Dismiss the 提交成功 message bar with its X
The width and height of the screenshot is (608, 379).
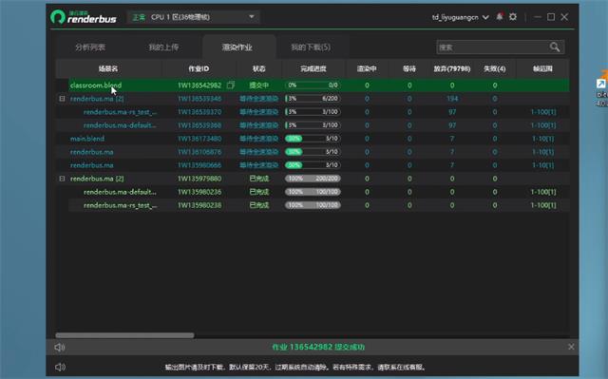(571, 347)
